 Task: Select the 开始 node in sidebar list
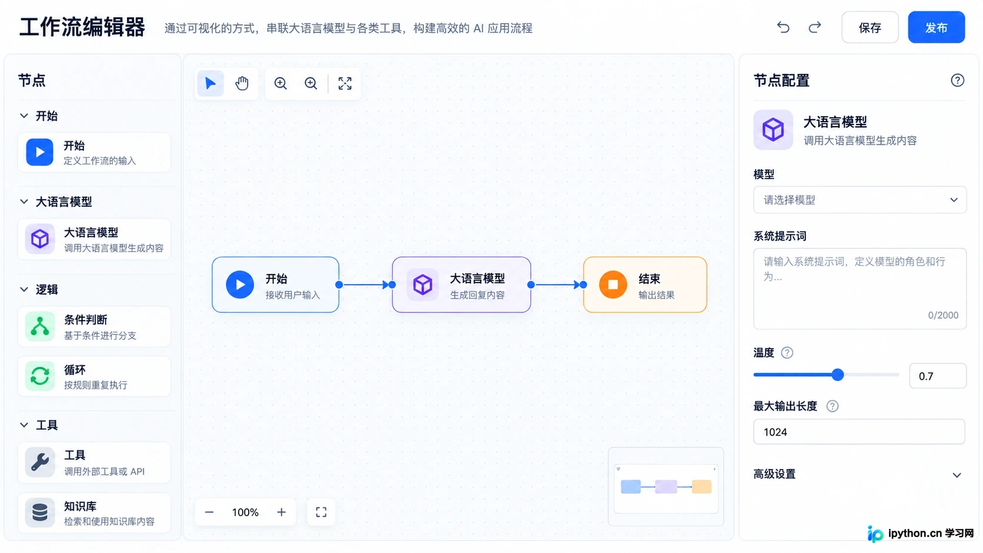[x=94, y=152]
